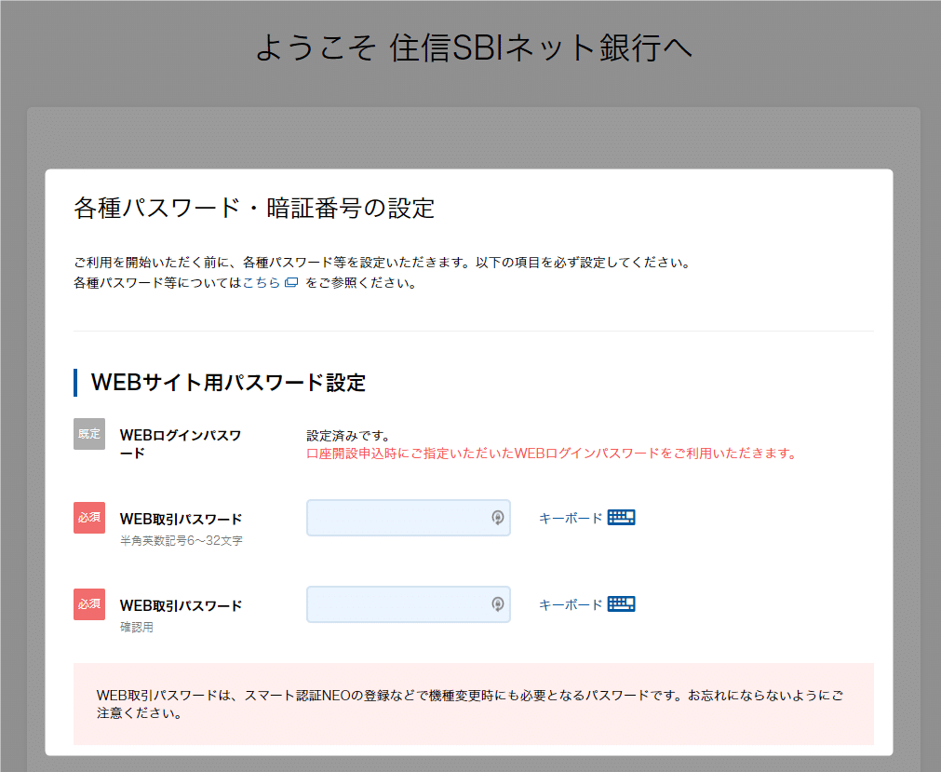Image resolution: width=941 pixels, height=772 pixels.
Task: Click the second red 必須 badge
Action: point(88,603)
